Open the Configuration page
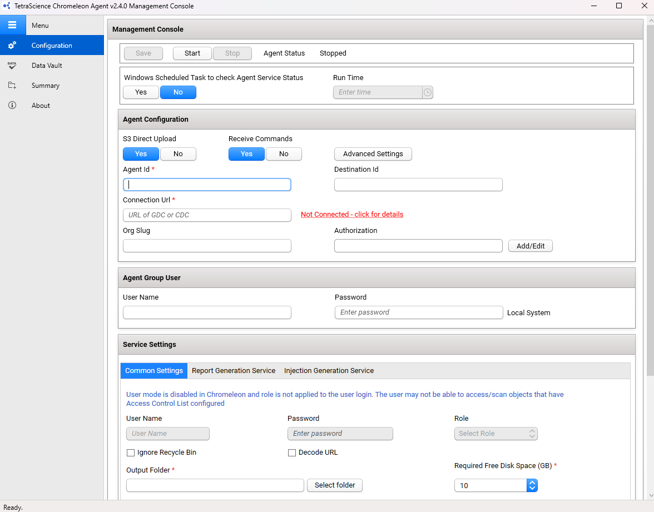 click(52, 45)
